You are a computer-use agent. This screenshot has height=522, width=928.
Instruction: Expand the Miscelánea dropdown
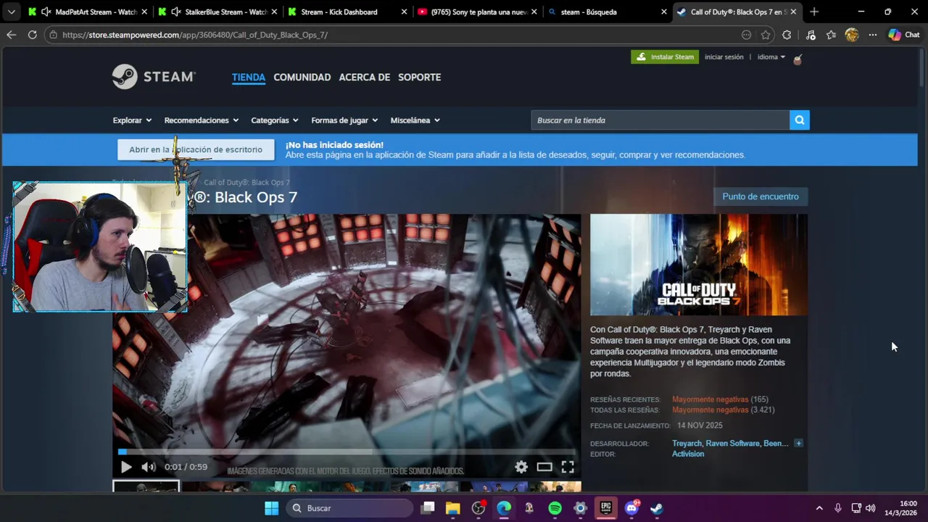pos(415,120)
